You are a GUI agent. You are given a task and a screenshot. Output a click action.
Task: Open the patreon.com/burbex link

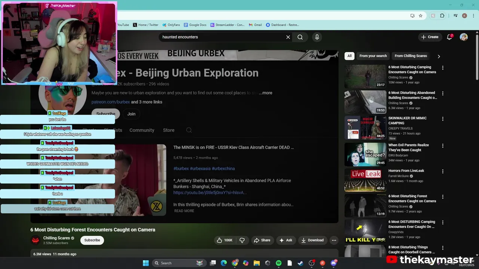pyautogui.click(x=111, y=102)
